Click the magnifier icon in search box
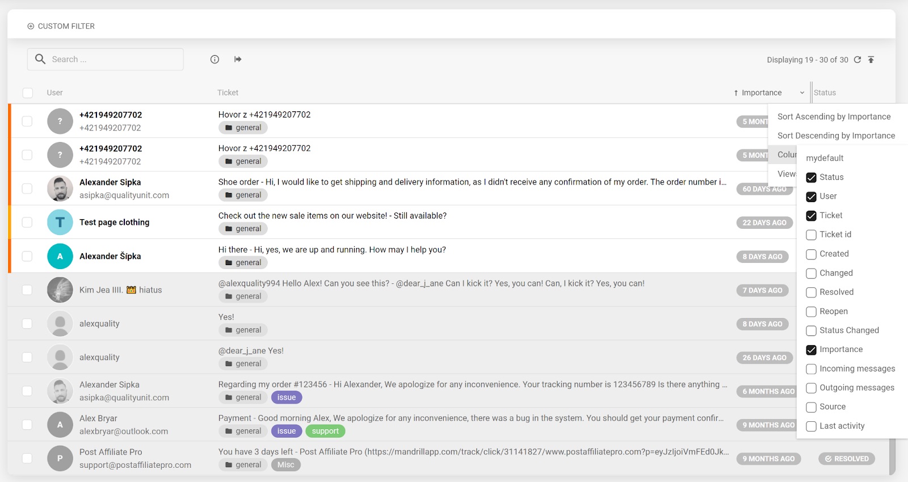This screenshot has height=482, width=908. tap(40, 59)
